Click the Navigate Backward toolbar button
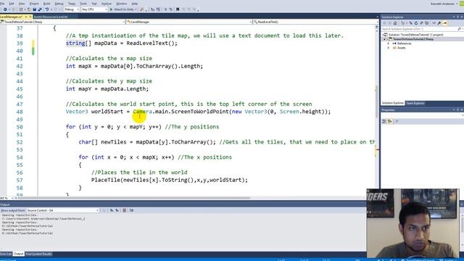 pos(5,9)
